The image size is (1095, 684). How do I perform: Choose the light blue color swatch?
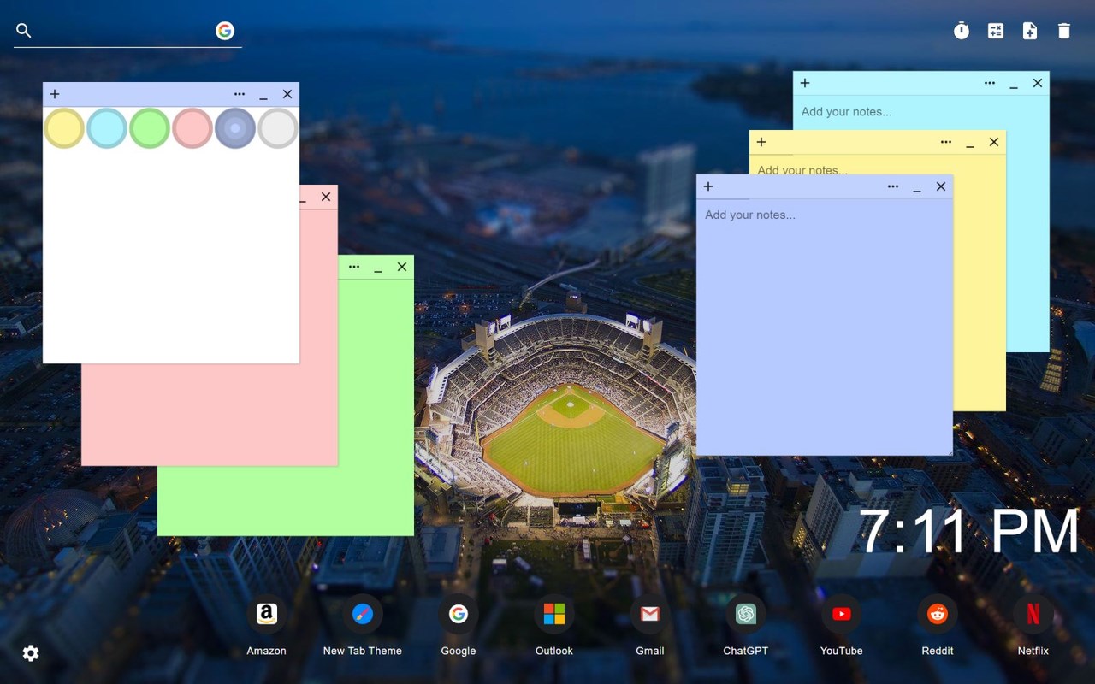point(107,128)
